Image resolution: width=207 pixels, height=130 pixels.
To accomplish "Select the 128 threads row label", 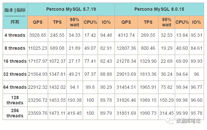I will click(x=15, y=100).
